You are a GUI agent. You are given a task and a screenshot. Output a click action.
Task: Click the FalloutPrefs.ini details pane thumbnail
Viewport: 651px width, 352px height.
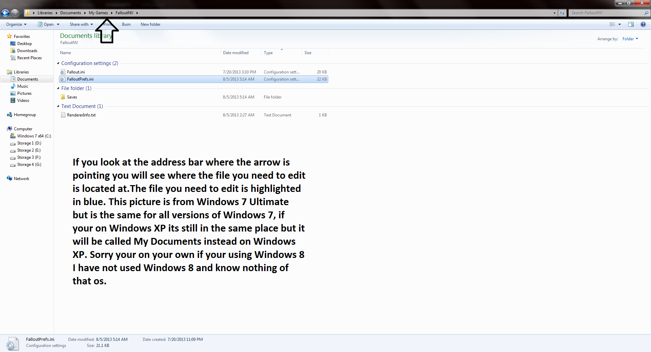coord(13,343)
